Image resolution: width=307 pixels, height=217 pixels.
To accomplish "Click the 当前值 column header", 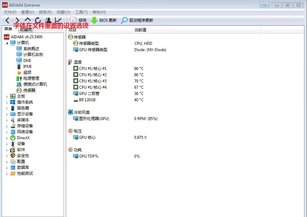I will click(197, 30).
